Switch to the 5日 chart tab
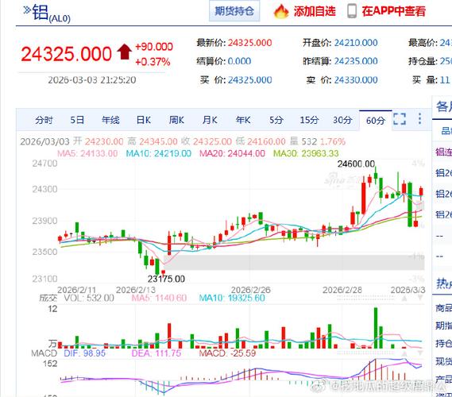The image size is (452, 397). click(77, 120)
